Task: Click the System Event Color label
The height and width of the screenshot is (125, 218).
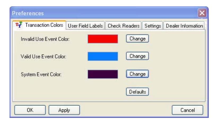Action: tap(41, 75)
